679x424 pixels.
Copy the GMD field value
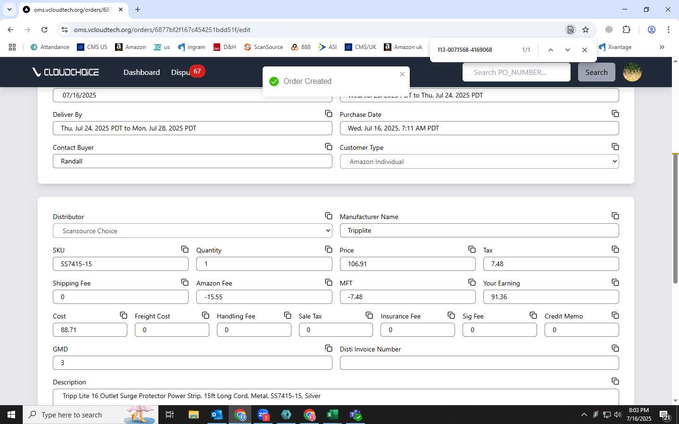click(x=329, y=348)
